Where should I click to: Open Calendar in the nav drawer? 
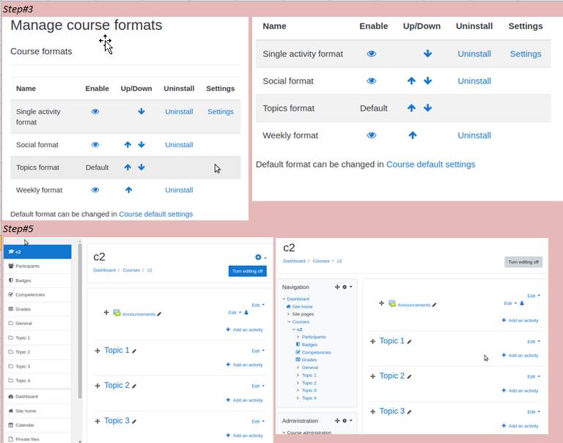coord(25,425)
